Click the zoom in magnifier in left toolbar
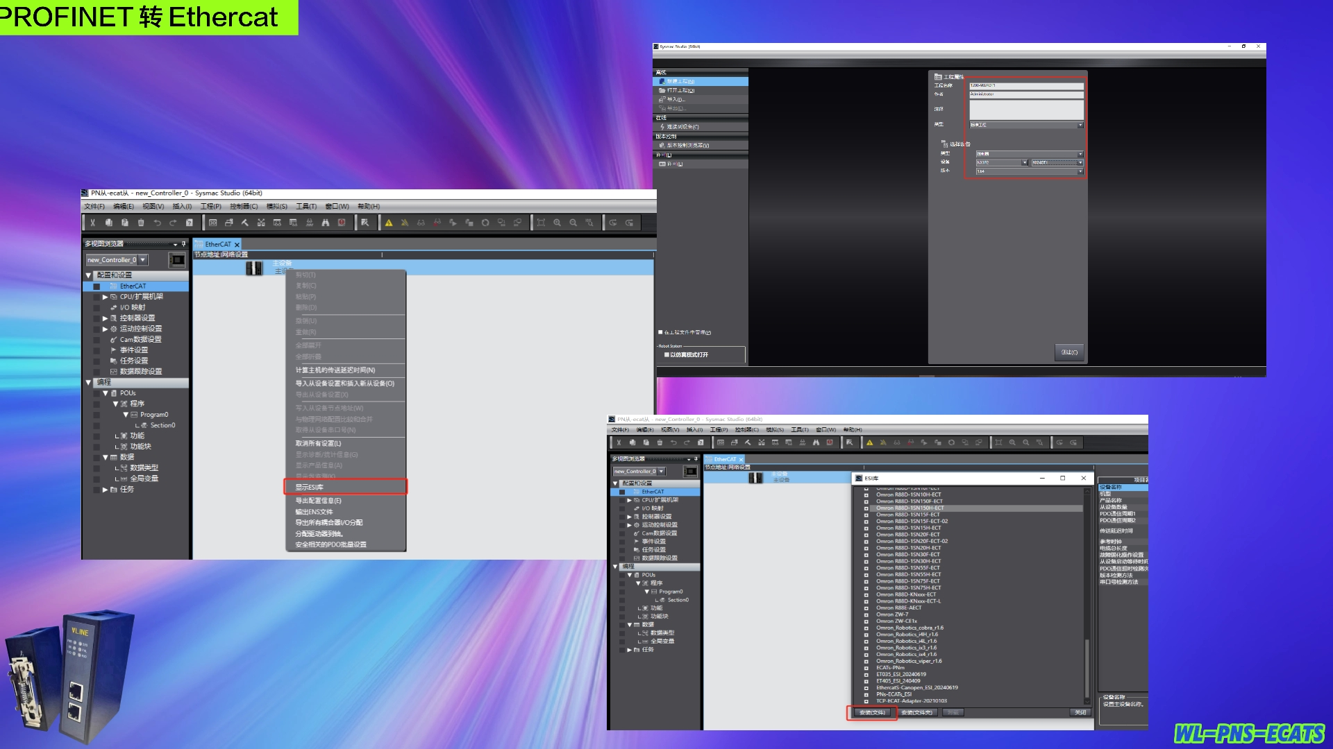1333x749 pixels. click(x=557, y=223)
